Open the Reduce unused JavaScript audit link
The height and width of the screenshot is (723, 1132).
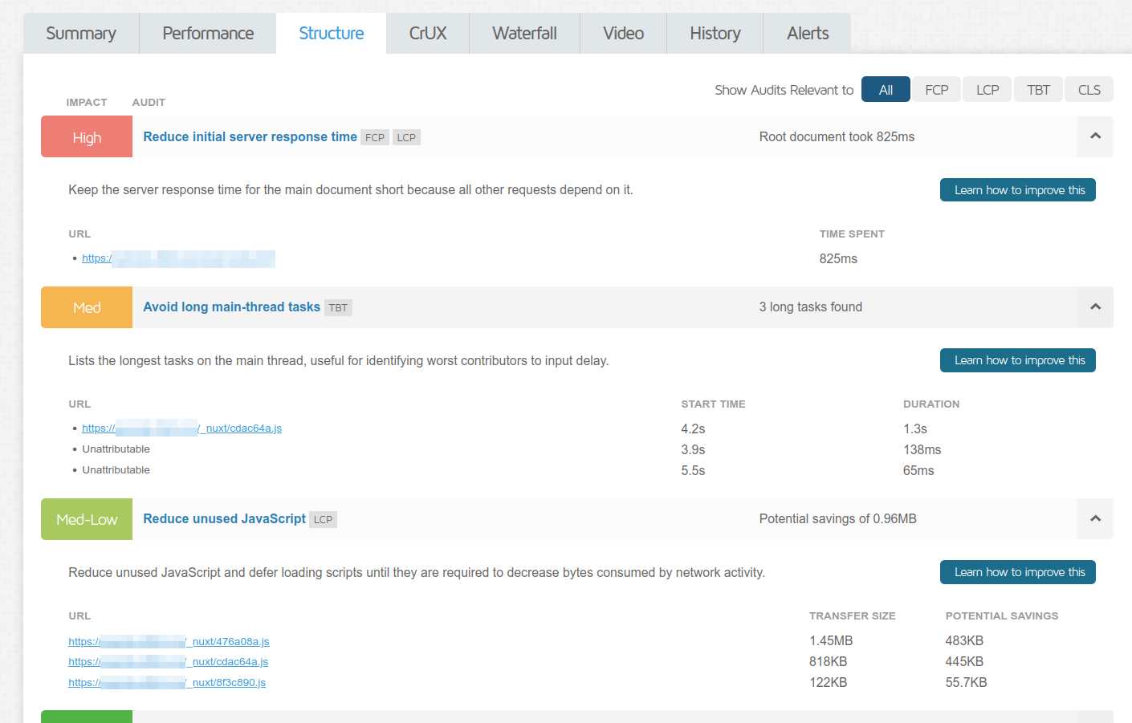pyautogui.click(x=224, y=519)
